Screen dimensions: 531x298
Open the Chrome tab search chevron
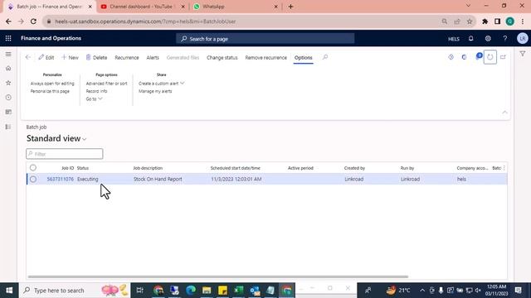[x=468, y=6]
